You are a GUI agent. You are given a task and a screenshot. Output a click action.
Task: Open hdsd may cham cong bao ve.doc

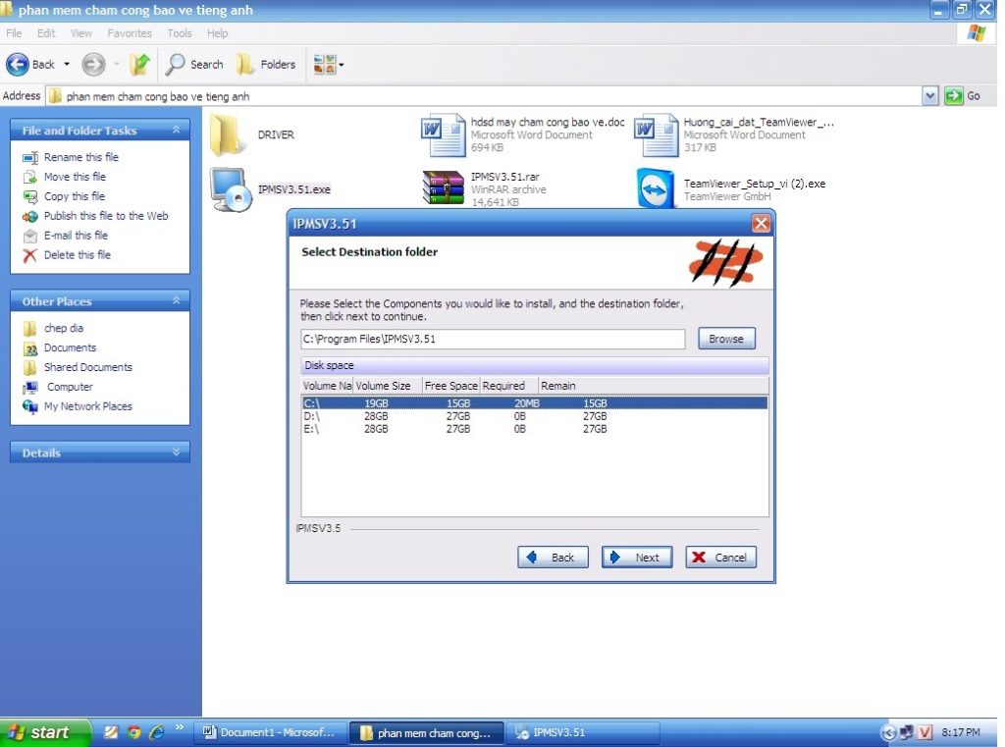[444, 134]
